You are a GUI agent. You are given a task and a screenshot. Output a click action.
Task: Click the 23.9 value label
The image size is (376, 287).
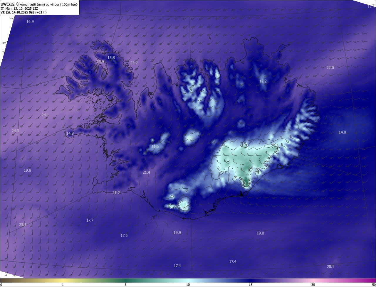point(100,62)
